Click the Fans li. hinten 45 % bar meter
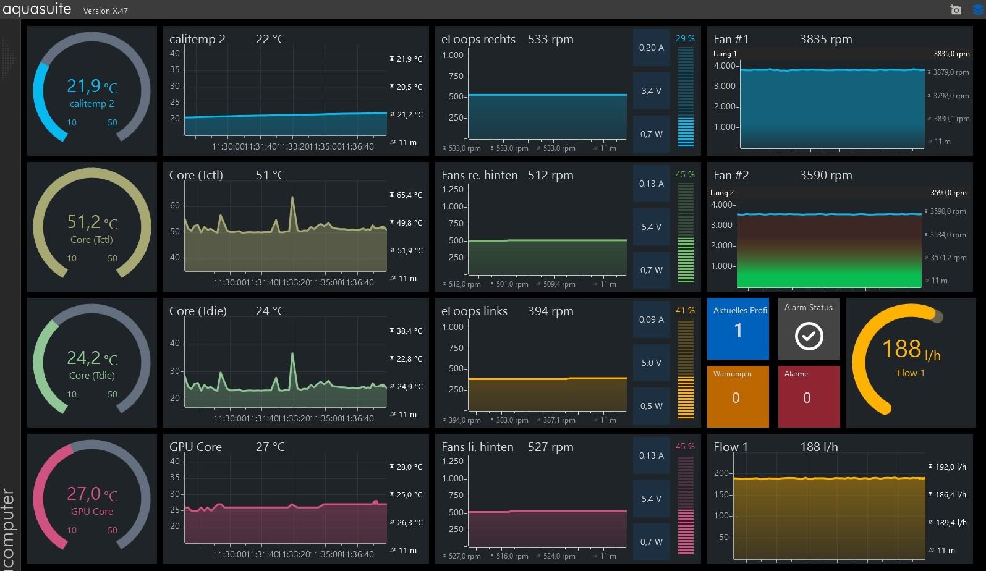 tap(686, 505)
